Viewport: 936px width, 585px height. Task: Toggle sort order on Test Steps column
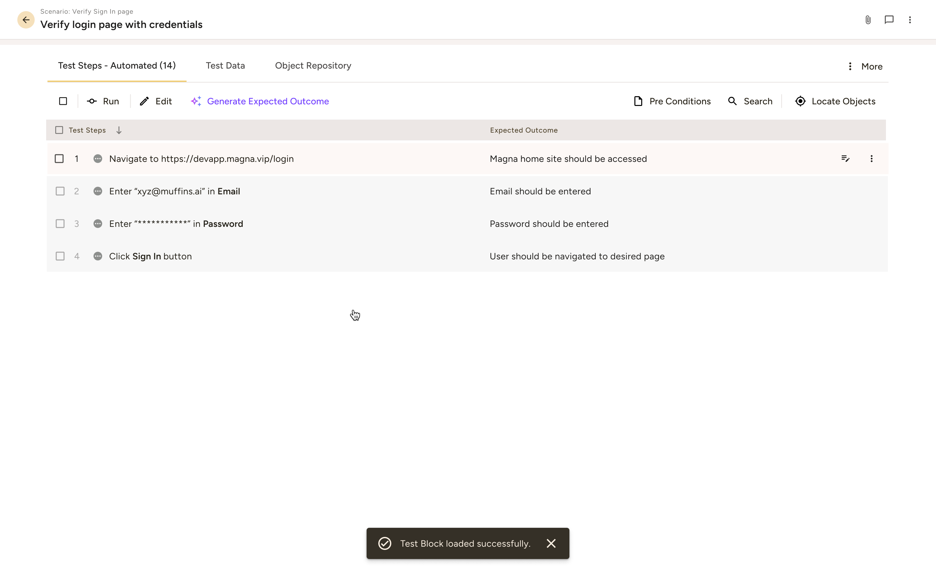[x=118, y=130]
